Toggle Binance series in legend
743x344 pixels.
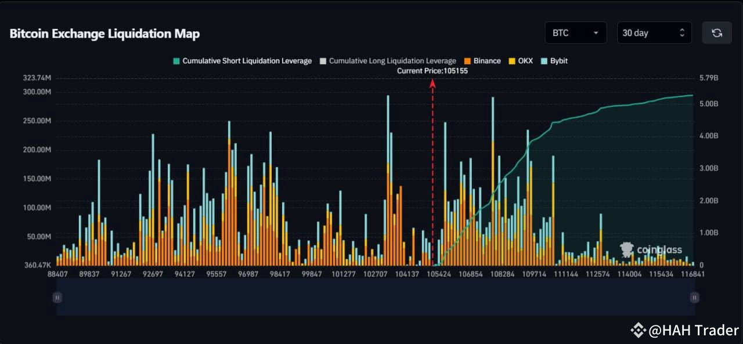pyautogui.click(x=482, y=61)
